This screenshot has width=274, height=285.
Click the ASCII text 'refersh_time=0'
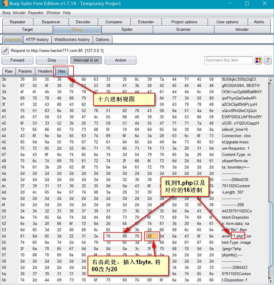[x=235, y=130]
